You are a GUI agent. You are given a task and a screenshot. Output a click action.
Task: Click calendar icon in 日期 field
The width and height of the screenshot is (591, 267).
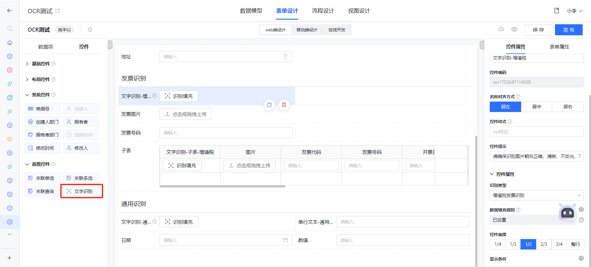click(286, 240)
